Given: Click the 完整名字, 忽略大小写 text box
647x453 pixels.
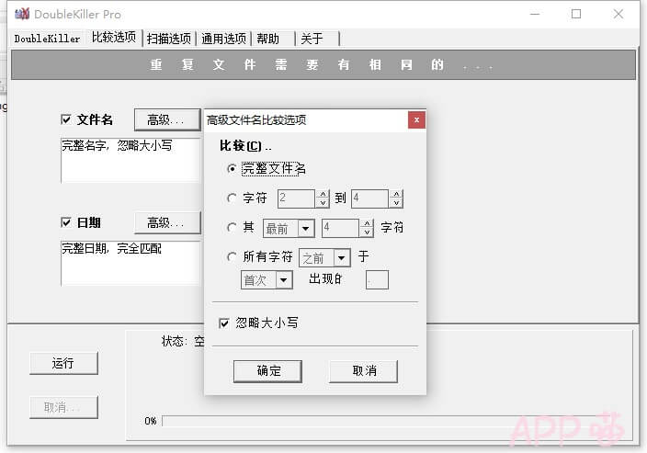Looking at the screenshot, I should coord(131,161).
